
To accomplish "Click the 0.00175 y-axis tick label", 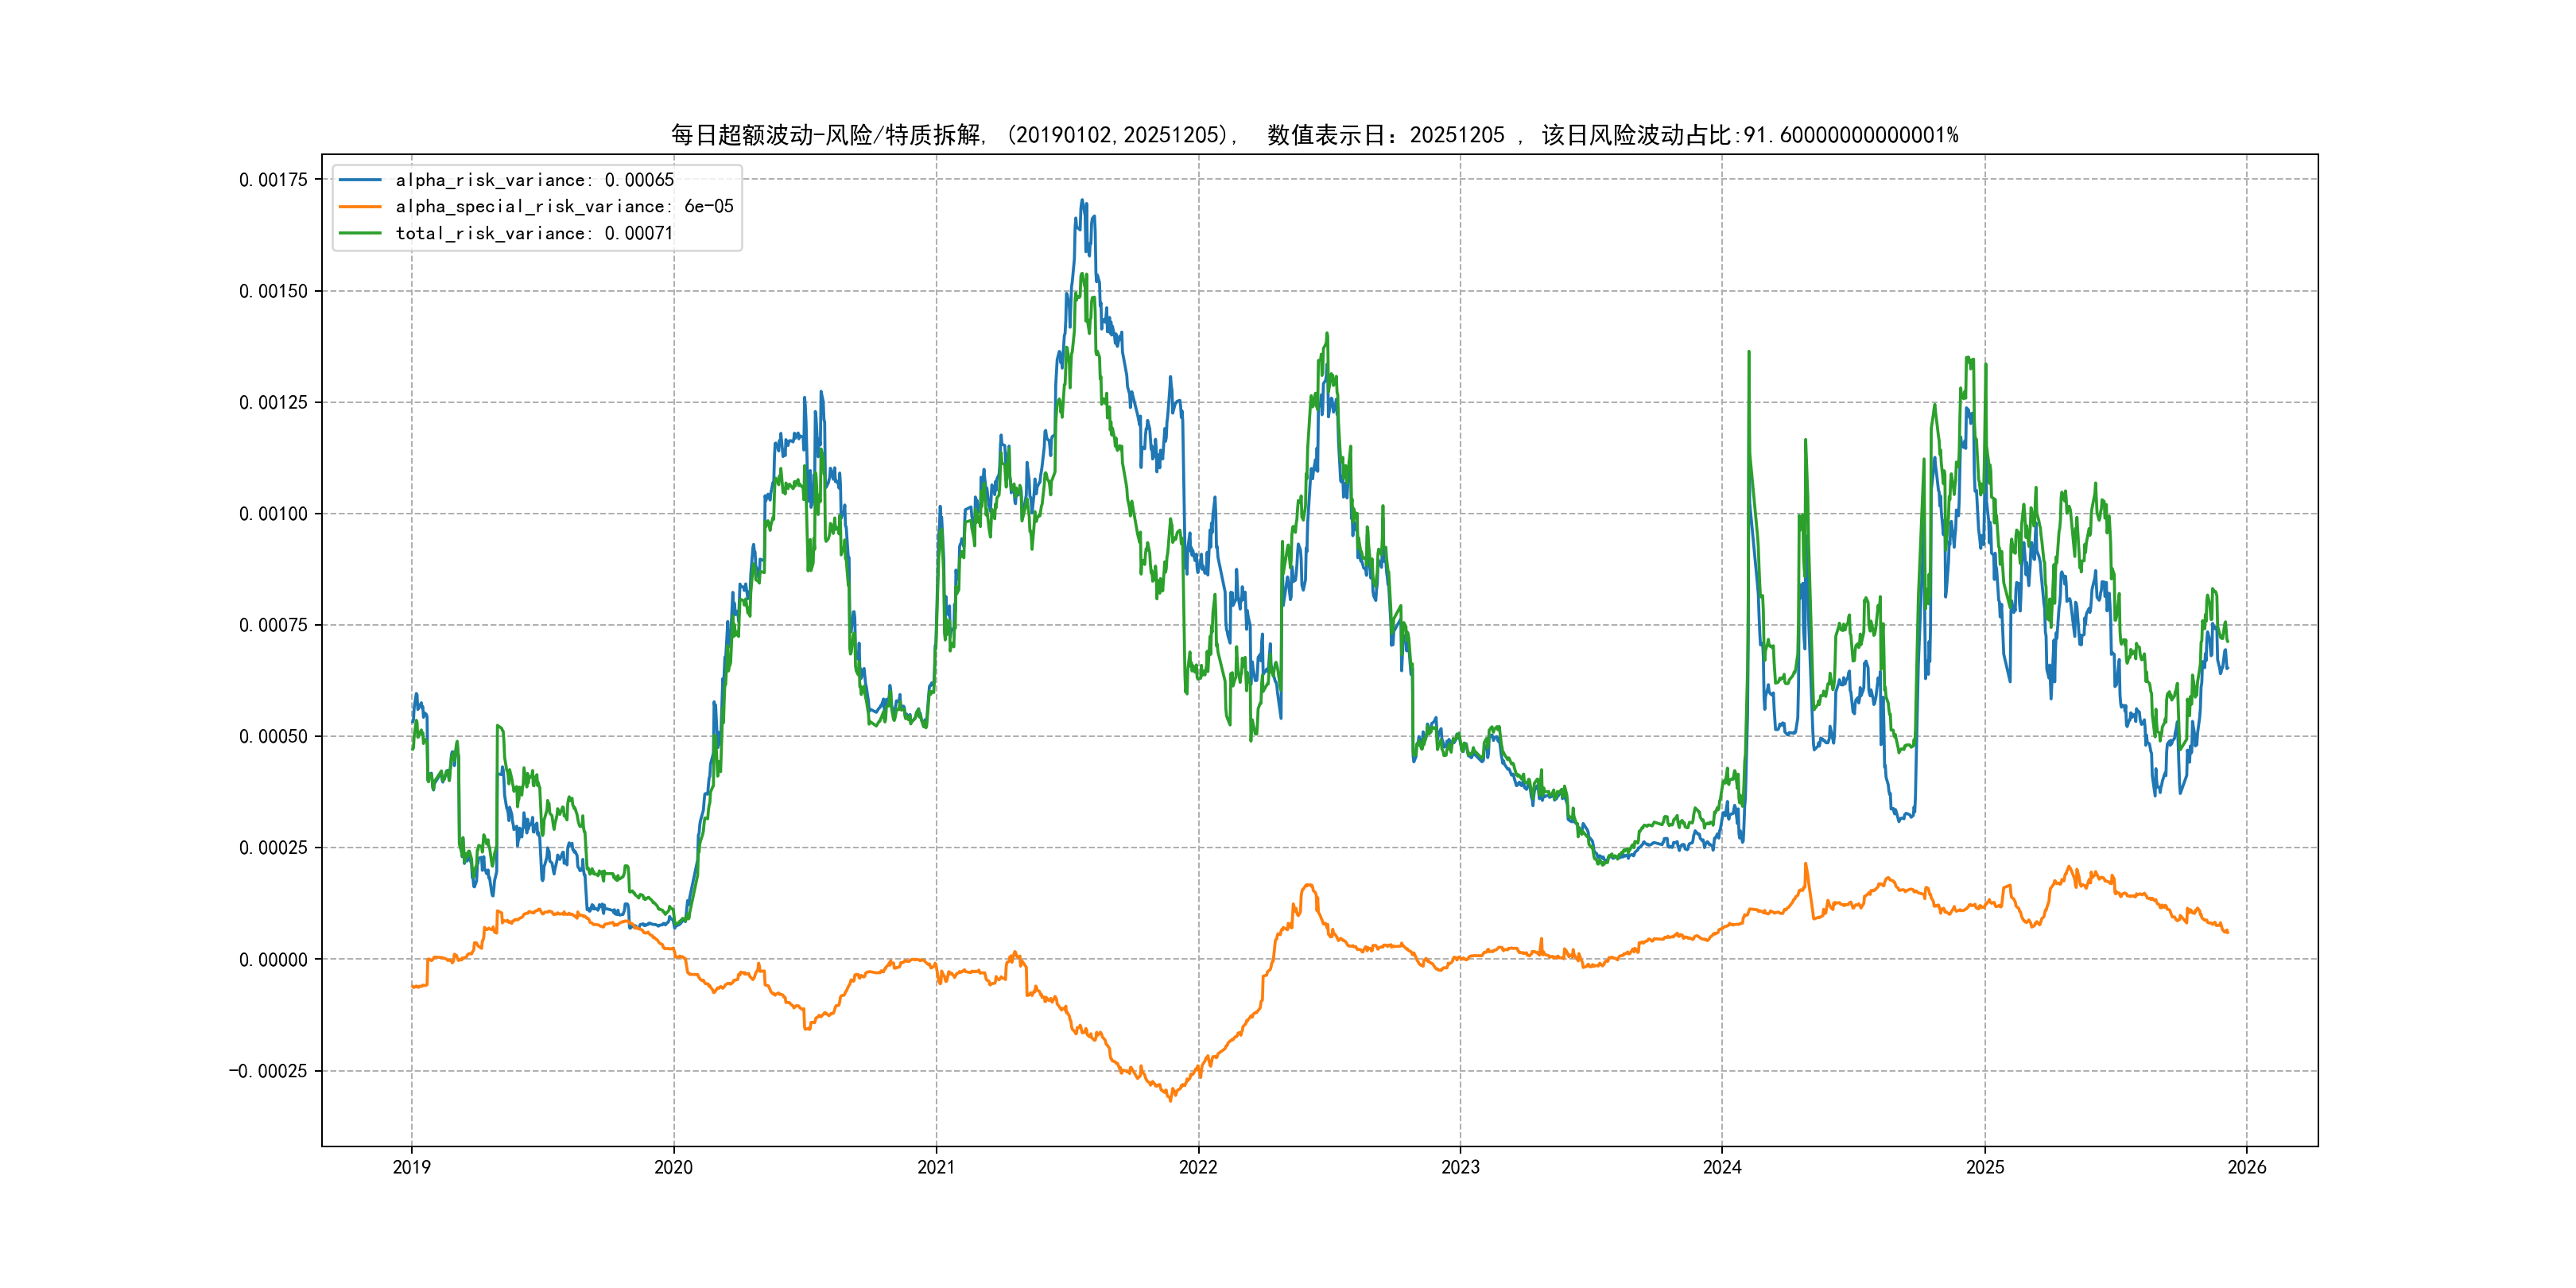I will (273, 180).
